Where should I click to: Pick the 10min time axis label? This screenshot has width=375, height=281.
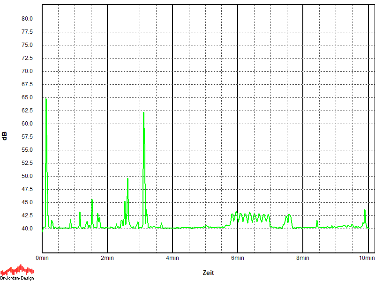[x=367, y=258]
